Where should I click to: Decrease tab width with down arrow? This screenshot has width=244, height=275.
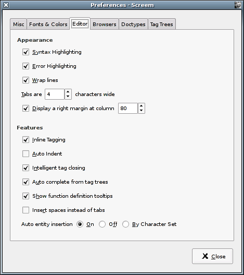(x=68, y=97)
